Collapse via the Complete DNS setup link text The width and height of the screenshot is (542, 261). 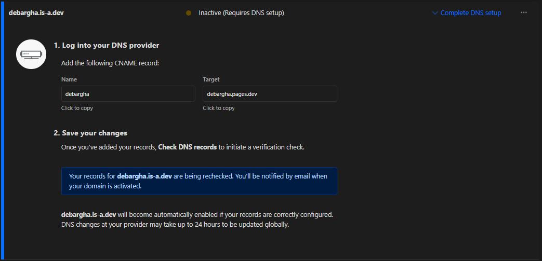point(471,13)
